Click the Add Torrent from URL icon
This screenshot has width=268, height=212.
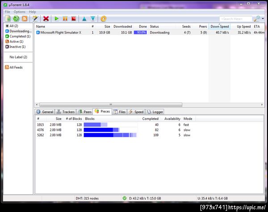point(17,19)
